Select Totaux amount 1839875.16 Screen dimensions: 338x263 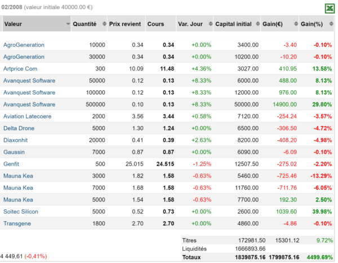click(250, 257)
